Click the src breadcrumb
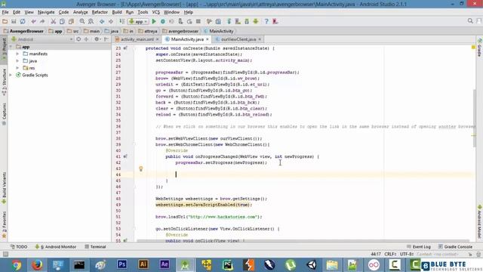 click(73, 31)
